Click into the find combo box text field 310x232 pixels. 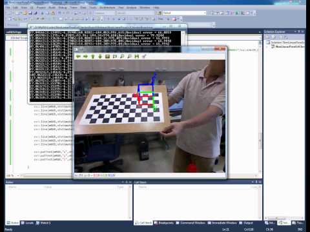[183, 13]
